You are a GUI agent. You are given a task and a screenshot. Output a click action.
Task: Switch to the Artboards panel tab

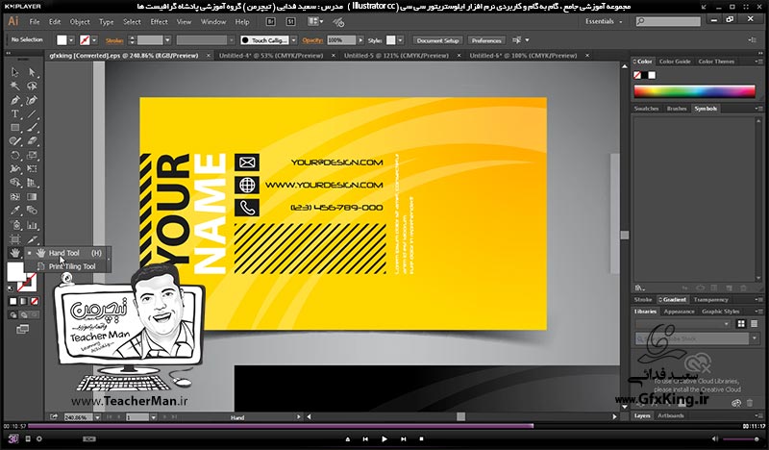click(x=670, y=415)
